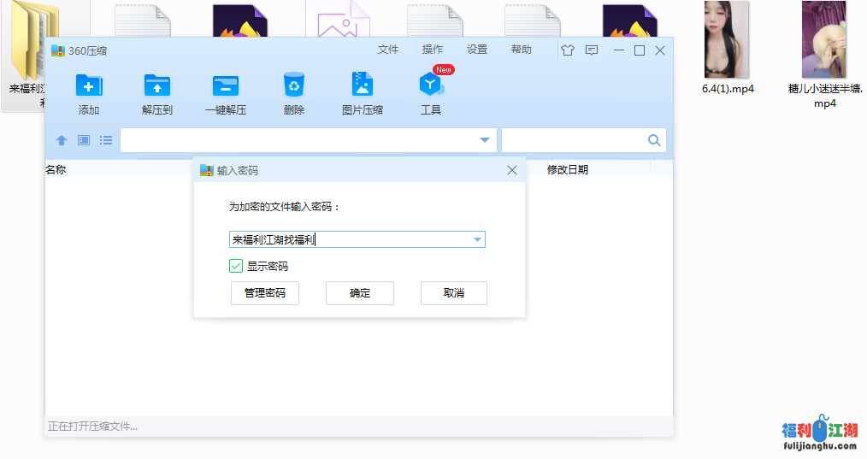867x459 pixels.
Task: Click the 取消 cancel button
Action: [x=454, y=293]
